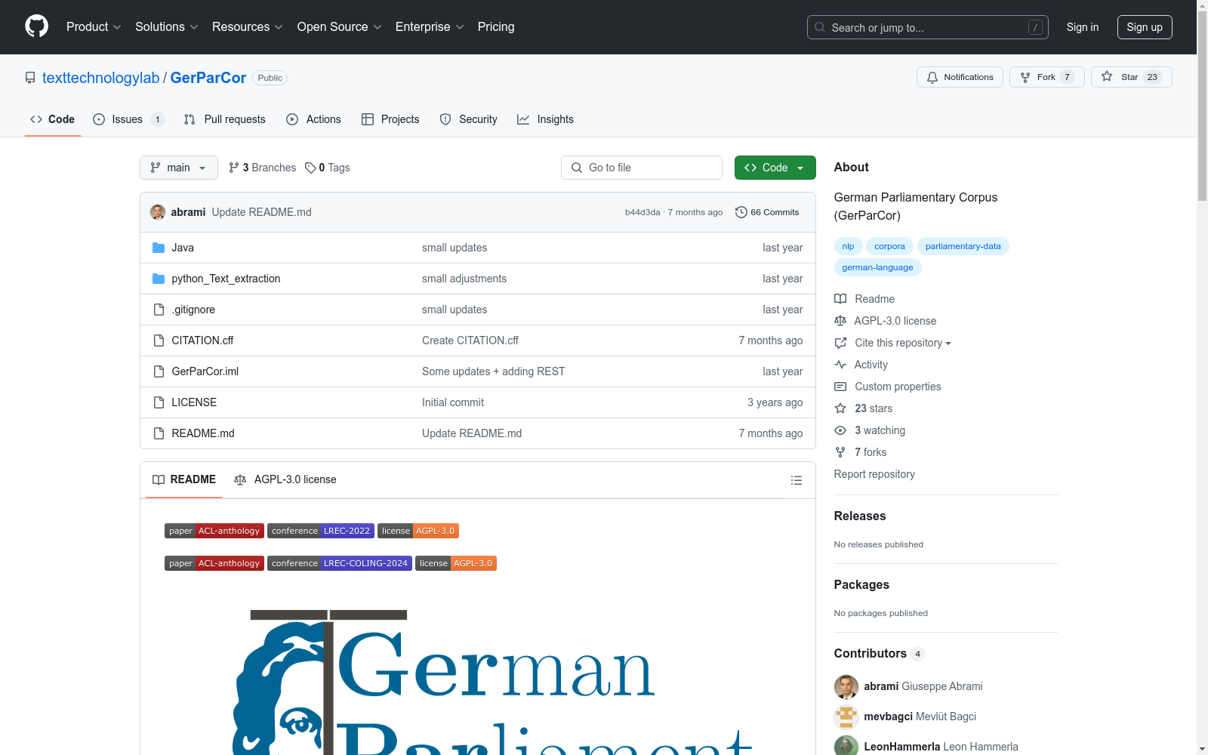The width and height of the screenshot is (1208, 755).
Task: Click the LREC-2022 conference badge
Action: coord(321,531)
